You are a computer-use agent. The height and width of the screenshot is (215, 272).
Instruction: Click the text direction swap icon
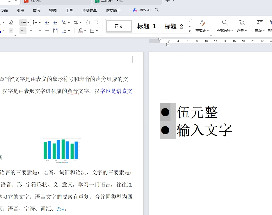pyautogui.click(x=76, y=22)
